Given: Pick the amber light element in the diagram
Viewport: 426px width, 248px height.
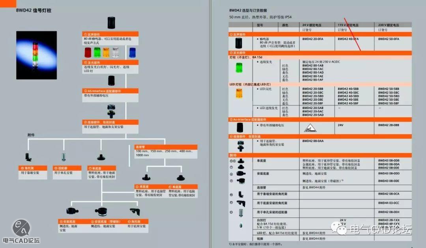Looking at the screenshot, I should (106, 53).
